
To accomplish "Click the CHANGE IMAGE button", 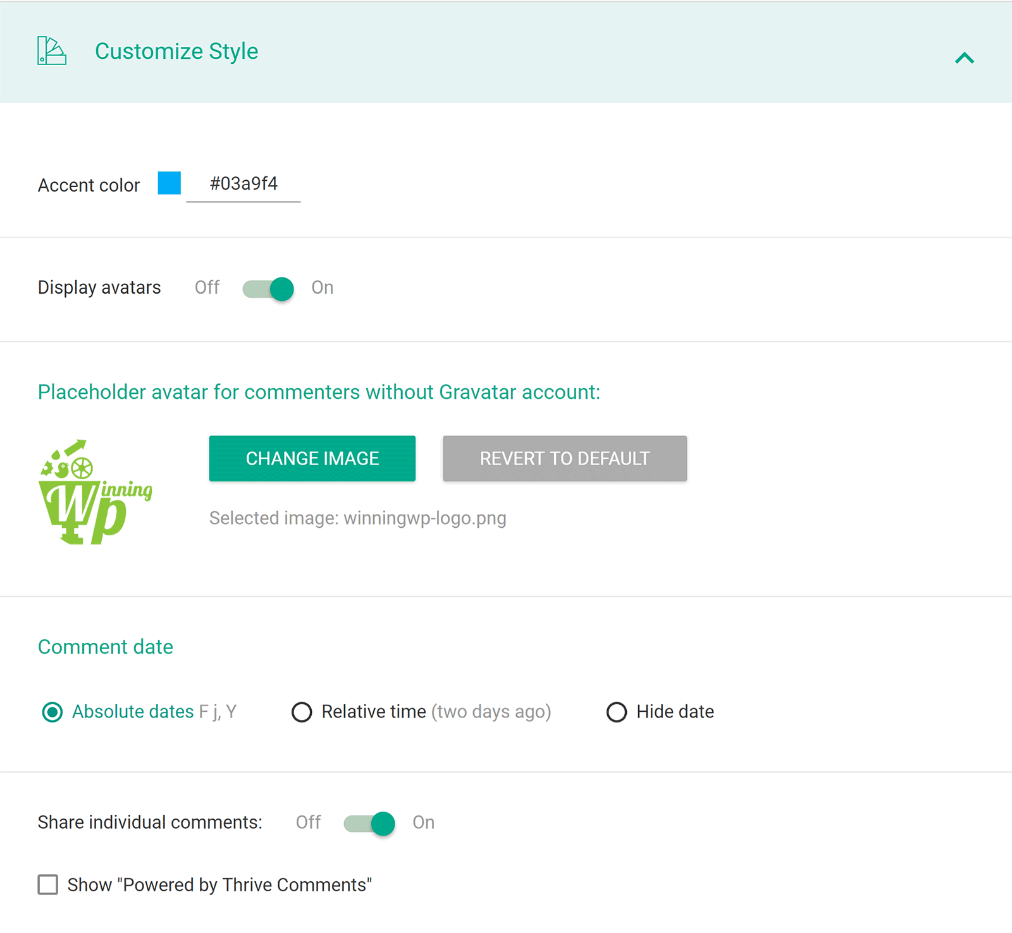I will (x=312, y=458).
